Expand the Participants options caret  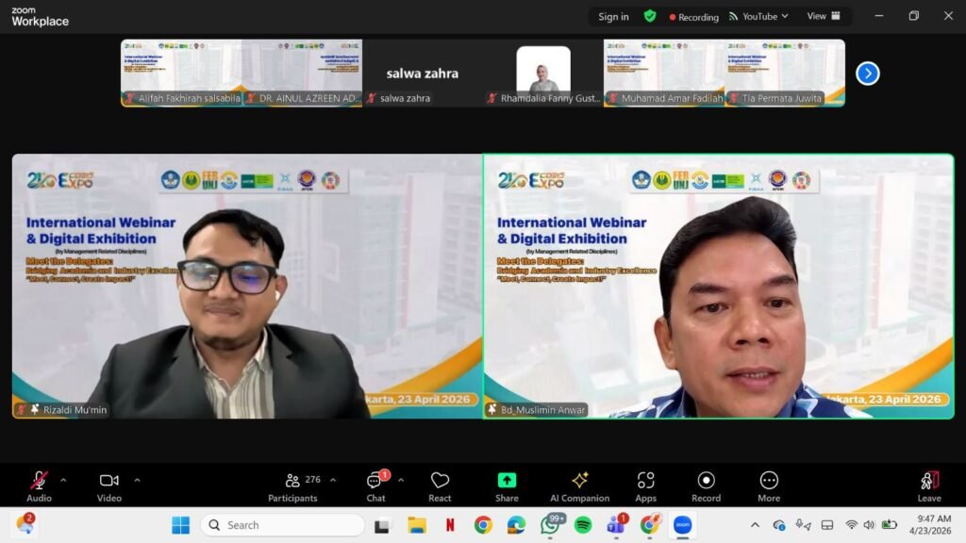(x=333, y=480)
